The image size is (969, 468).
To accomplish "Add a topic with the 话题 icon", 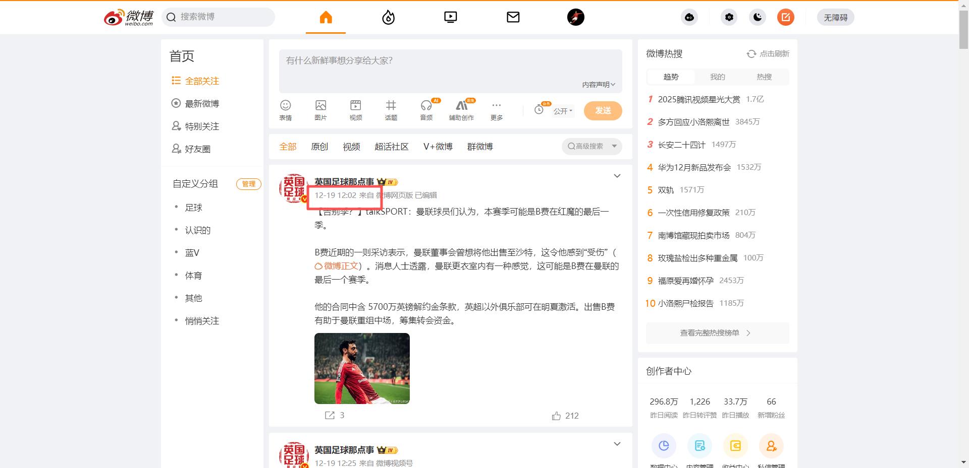I will click(391, 110).
